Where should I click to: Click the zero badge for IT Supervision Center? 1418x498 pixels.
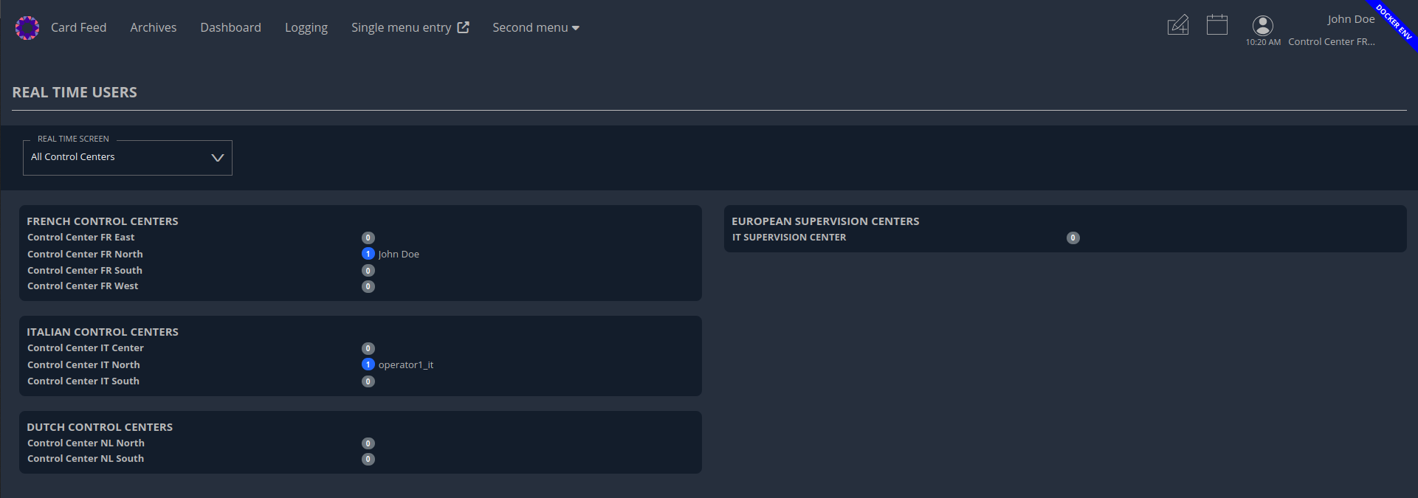pyautogui.click(x=1073, y=238)
